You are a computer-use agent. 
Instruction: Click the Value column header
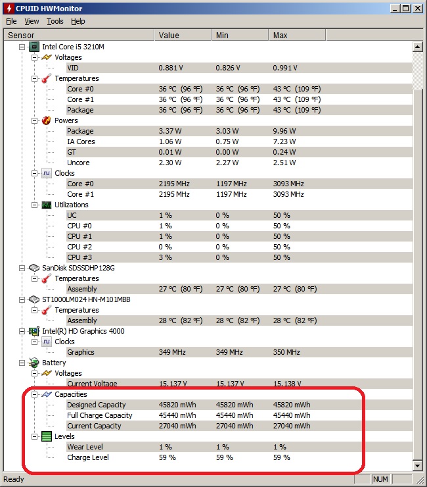tap(183, 35)
